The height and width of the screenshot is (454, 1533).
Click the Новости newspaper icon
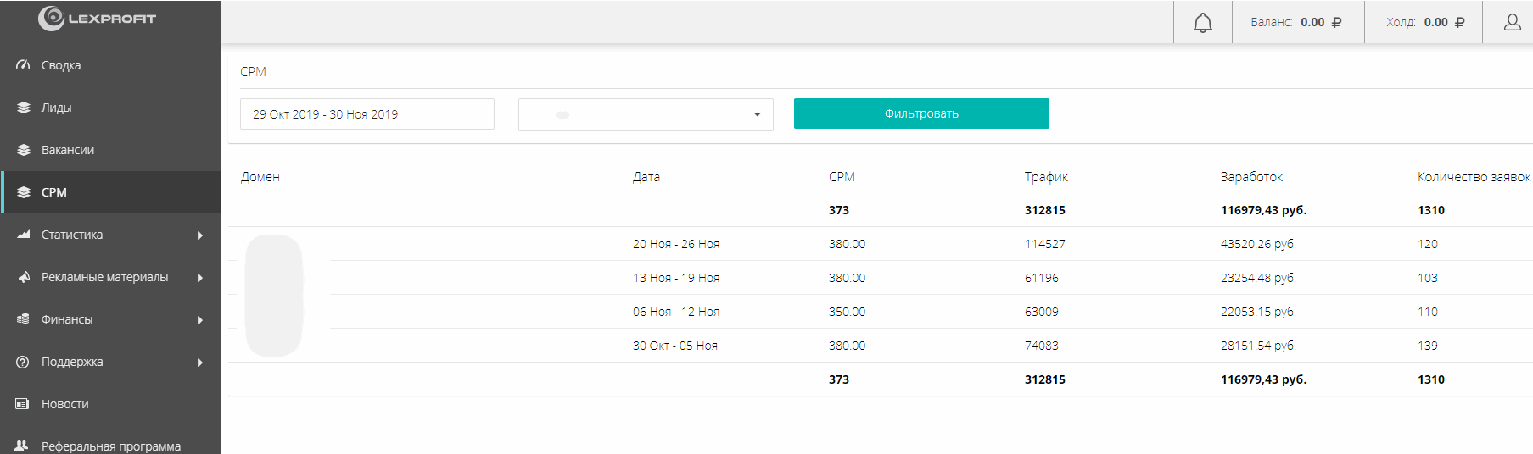23,404
